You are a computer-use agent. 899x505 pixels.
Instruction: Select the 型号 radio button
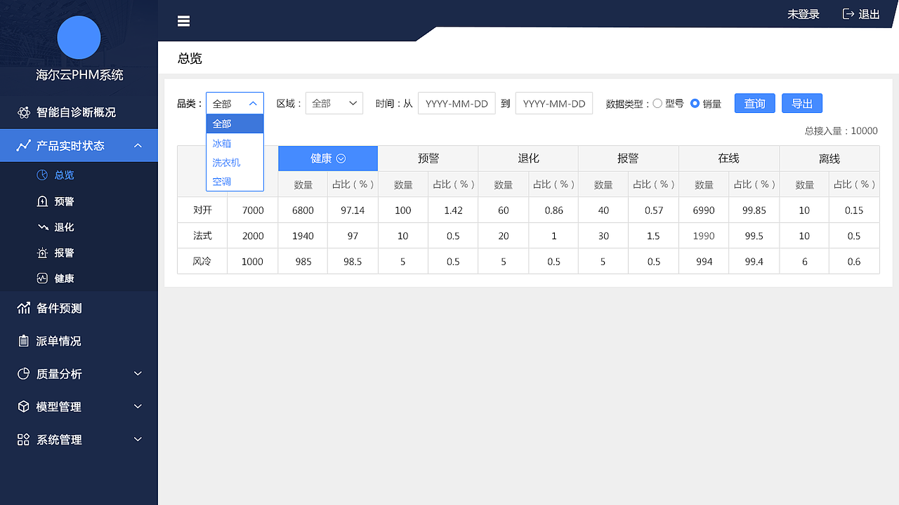pyautogui.click(x=657, y=103)
